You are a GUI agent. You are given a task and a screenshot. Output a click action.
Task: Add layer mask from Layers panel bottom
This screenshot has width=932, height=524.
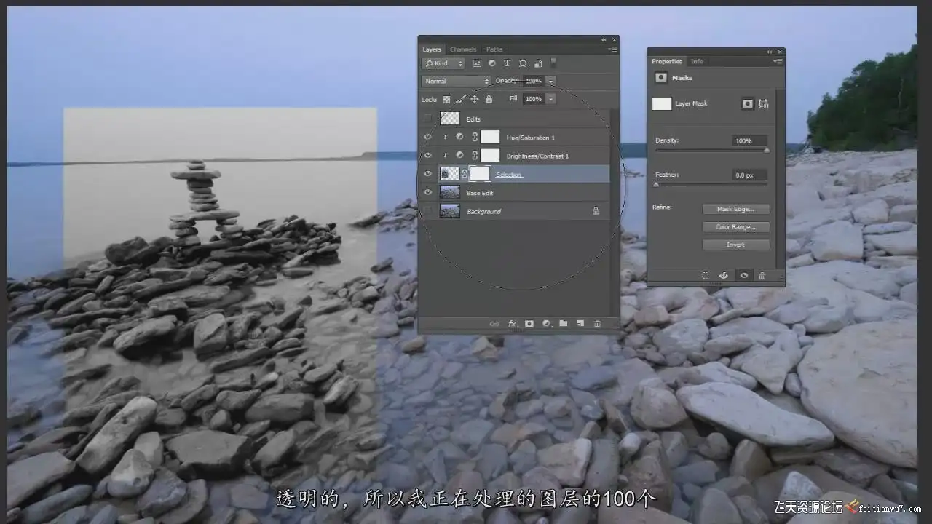(x=529, y=324)
